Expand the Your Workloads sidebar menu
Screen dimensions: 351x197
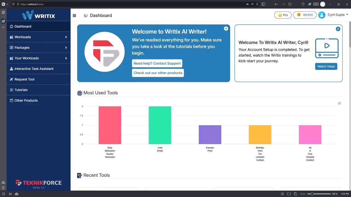pos(38,58)
